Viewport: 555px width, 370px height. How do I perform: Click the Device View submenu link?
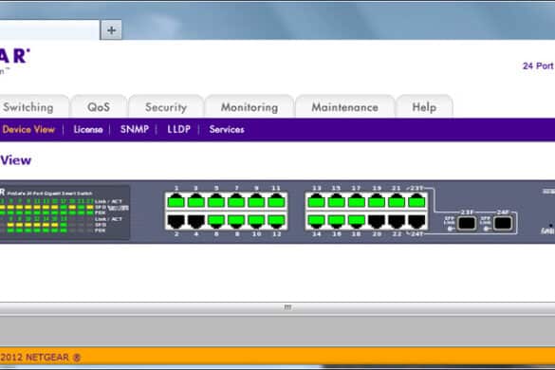(x=28, y=130)
